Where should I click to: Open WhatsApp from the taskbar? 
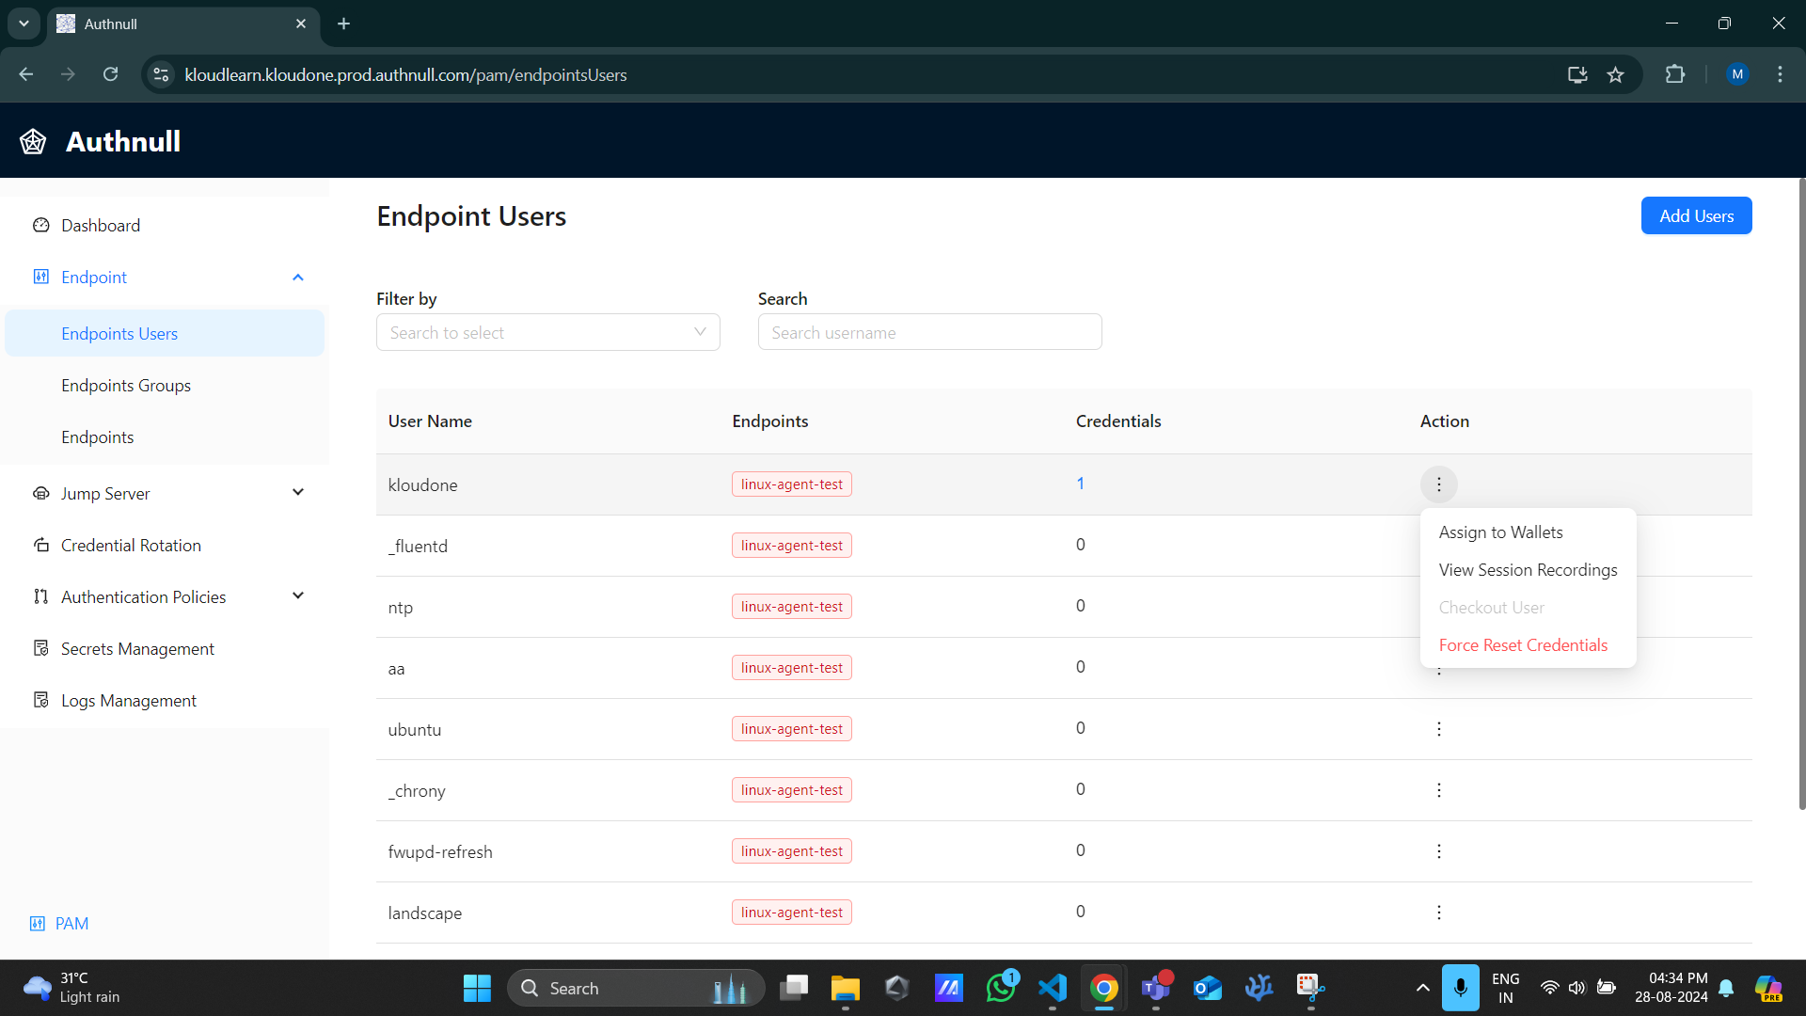[x=1001, y=988]
